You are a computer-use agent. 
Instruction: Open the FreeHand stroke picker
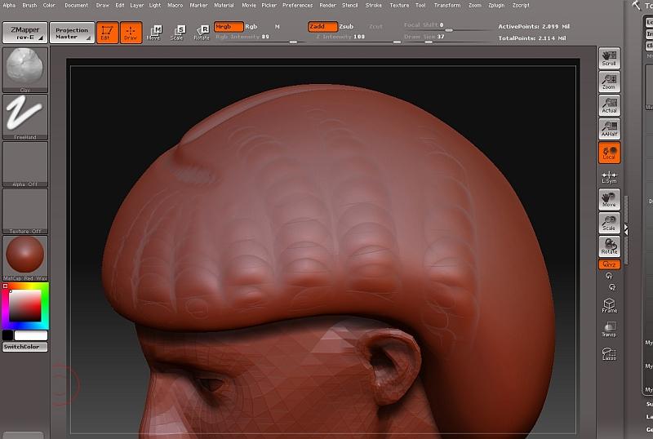click(x=25, y=117)
